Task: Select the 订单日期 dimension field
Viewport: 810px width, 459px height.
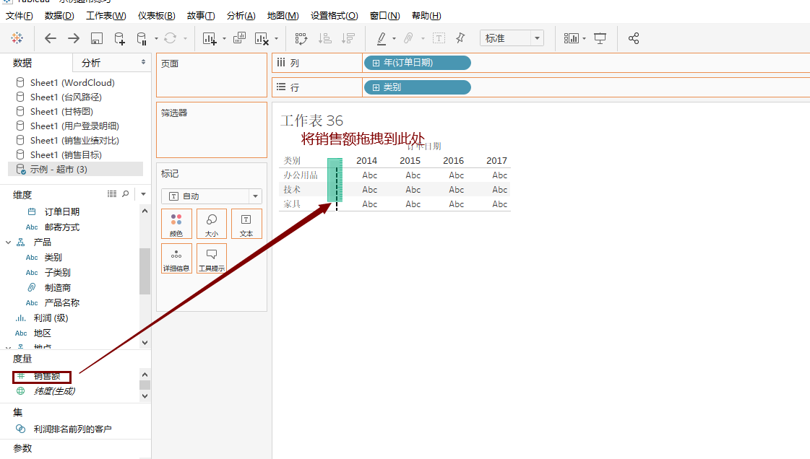Action: coord(62,211)
